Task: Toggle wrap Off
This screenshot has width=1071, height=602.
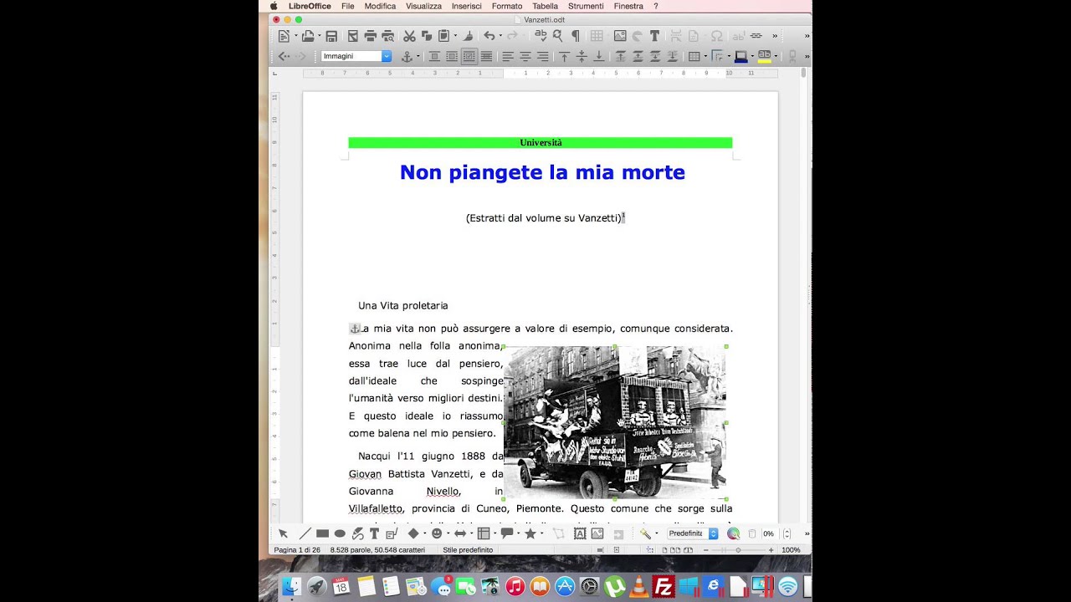Action: [x=434, y=56]
